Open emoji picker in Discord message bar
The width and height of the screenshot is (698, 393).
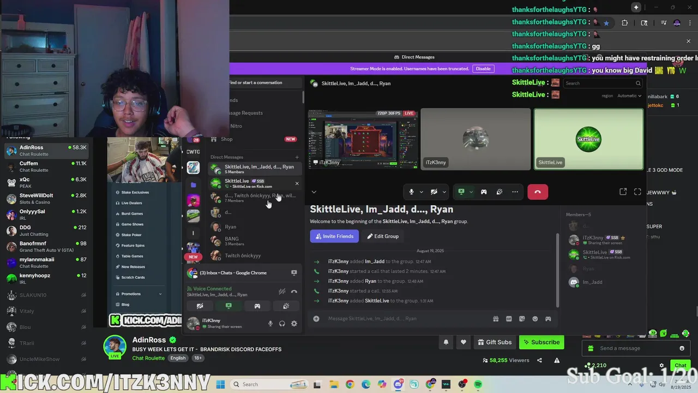pos(535,319)
